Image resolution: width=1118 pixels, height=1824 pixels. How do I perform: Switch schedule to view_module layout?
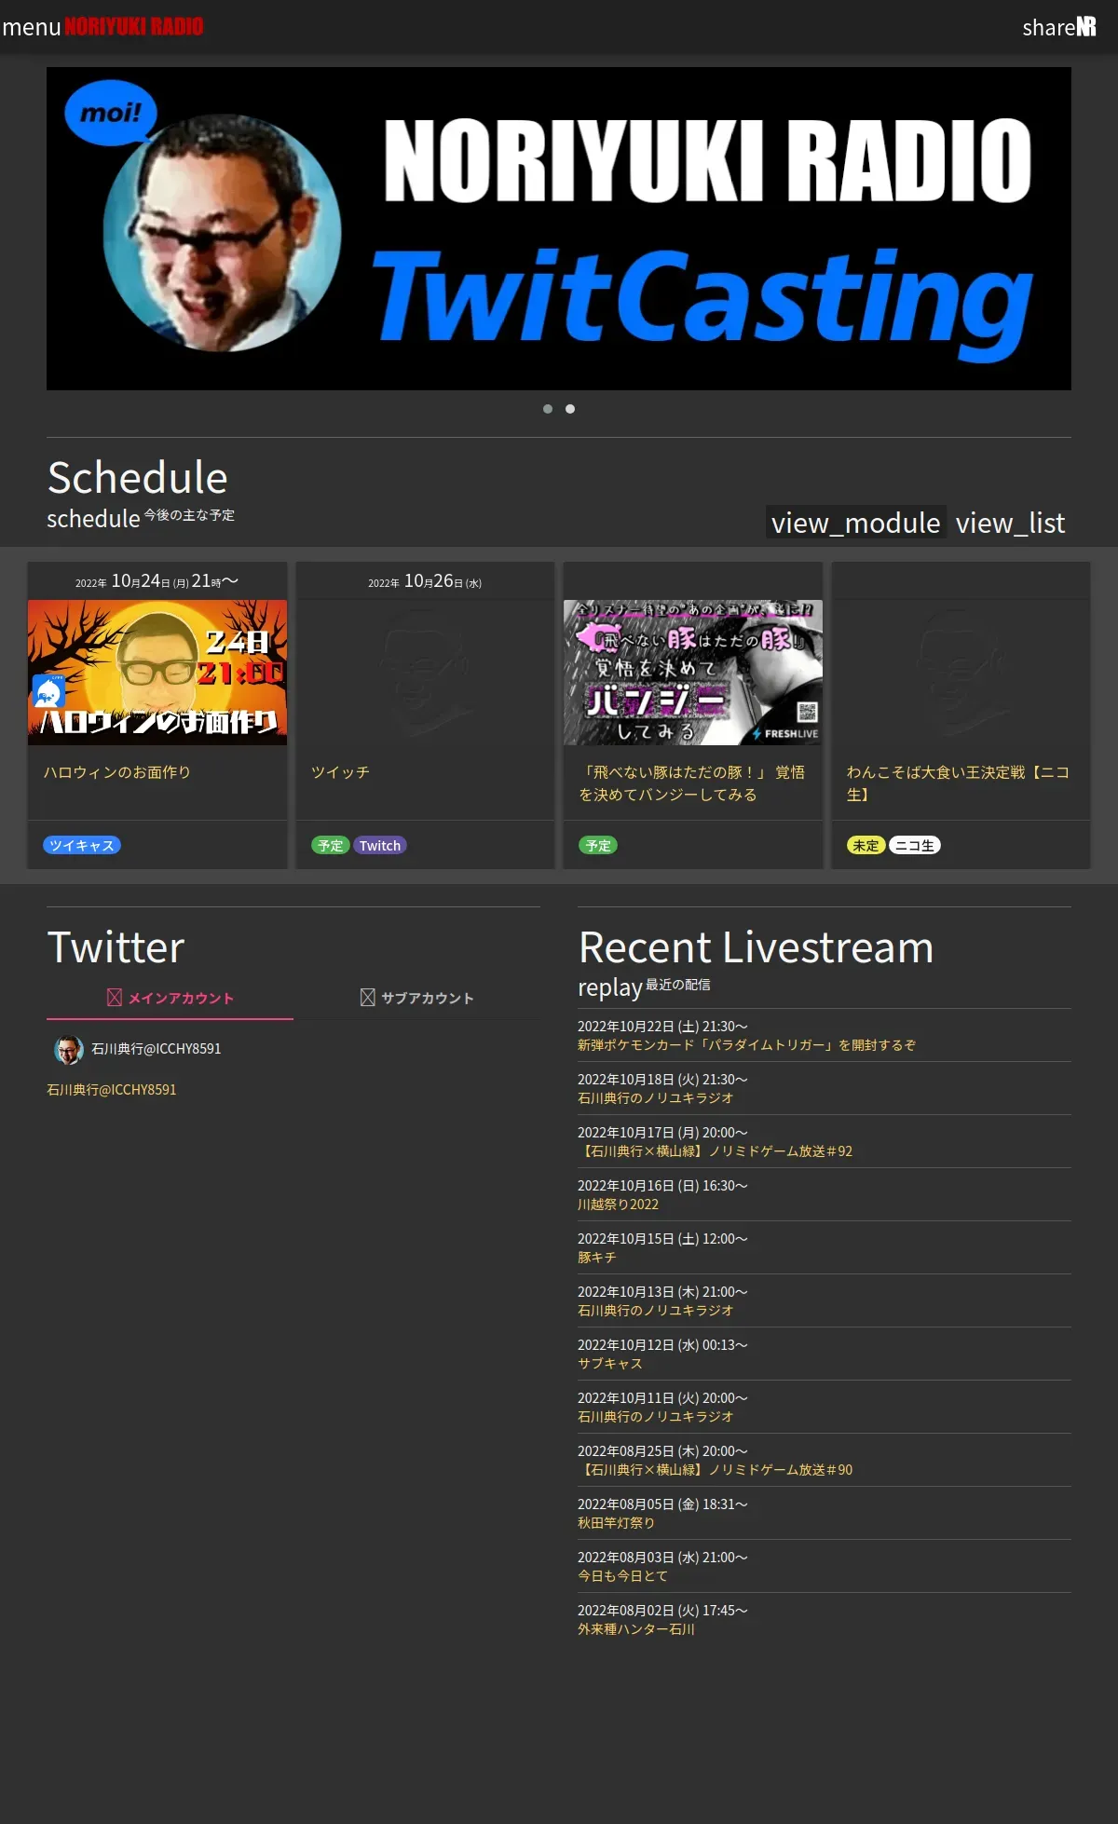pyautogui.click(x=856, y=523)
